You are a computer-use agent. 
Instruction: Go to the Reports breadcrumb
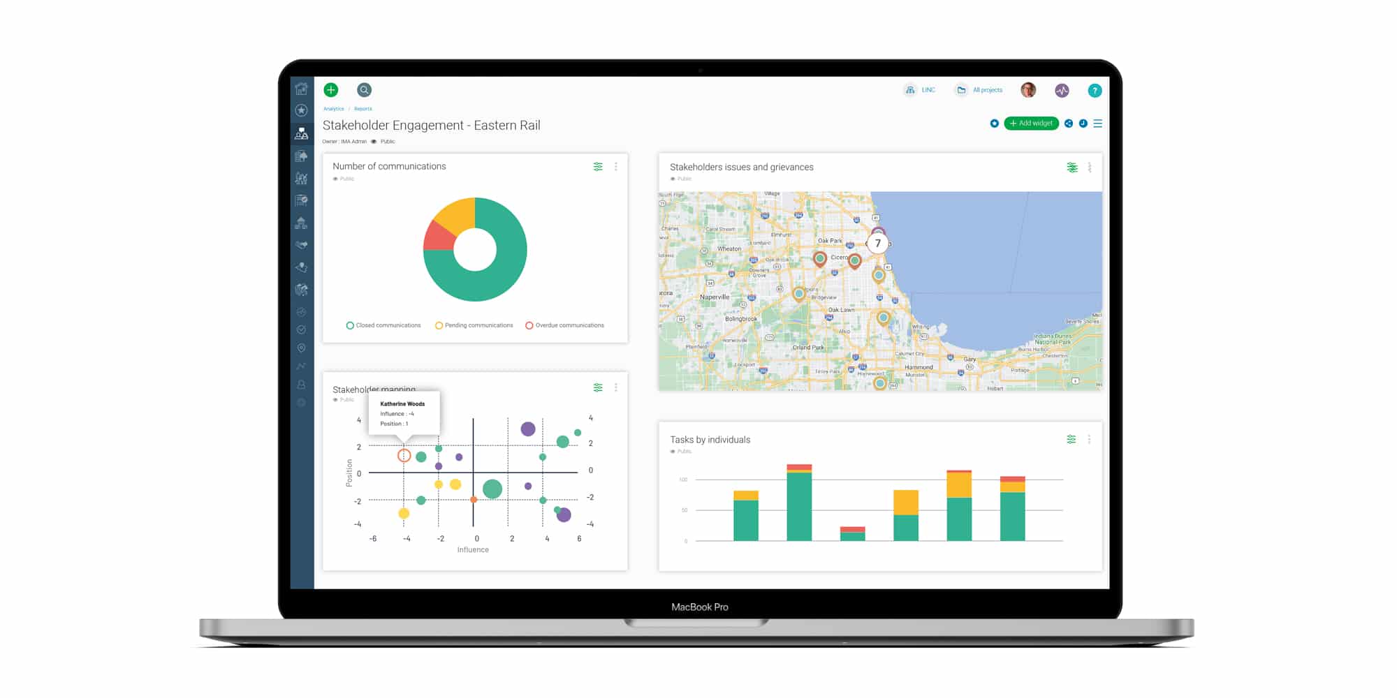[363, 109]
